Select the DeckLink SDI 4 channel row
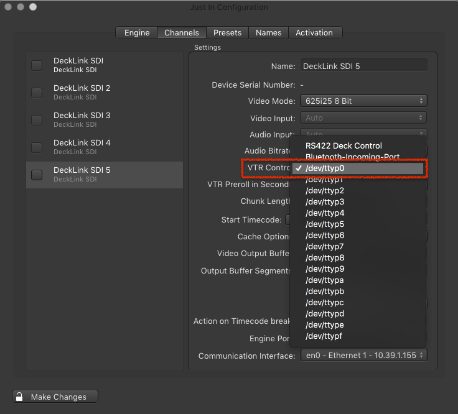 coord(105,147)
